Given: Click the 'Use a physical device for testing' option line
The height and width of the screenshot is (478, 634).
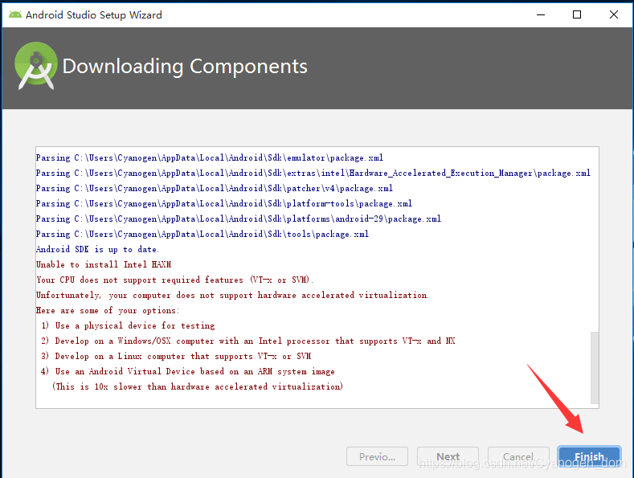Looking at the screenshot, I should click(128, 325).
